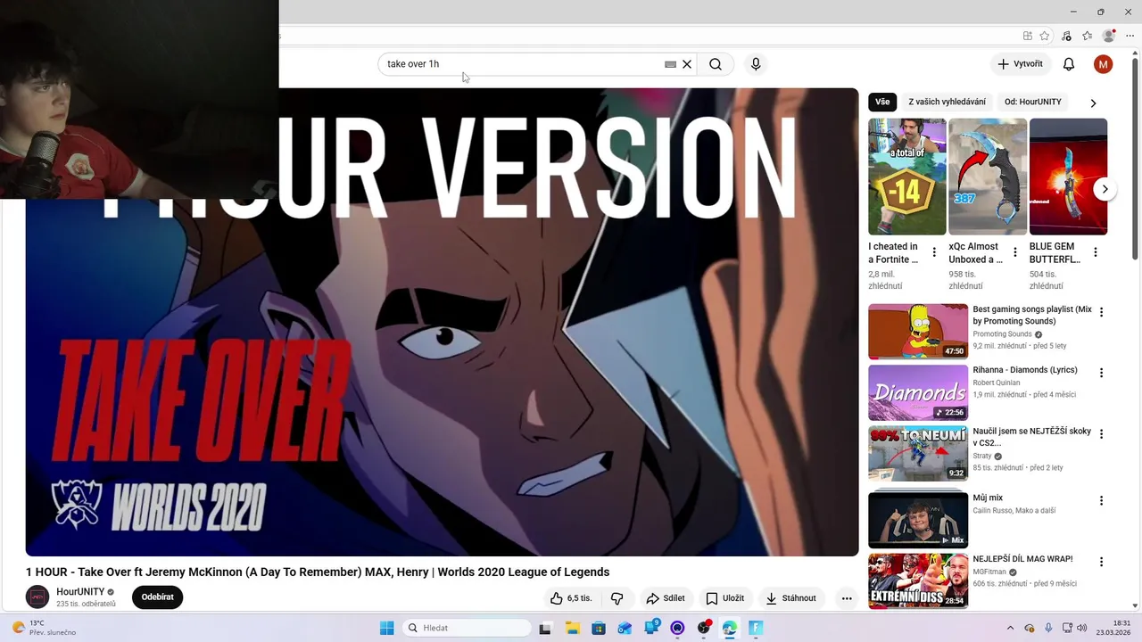Click the Vytvořit create button
This screenshot has height=642, width=1142.
pyautogui.click(x=1020, y=64)
